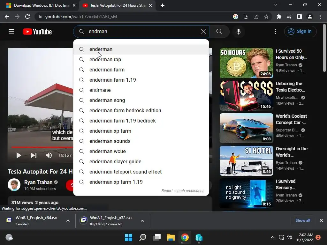The height and width of the screenshot is (245, 327).
Task: View site information via the lock icon
Action: 40,17
